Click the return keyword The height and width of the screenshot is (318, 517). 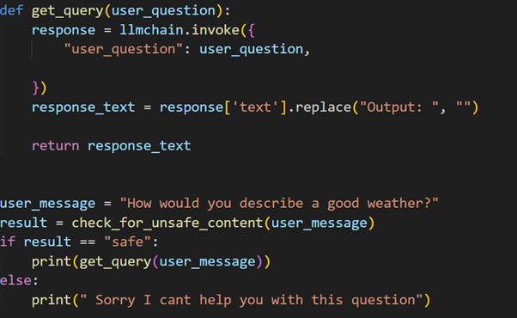pos(55,146)
